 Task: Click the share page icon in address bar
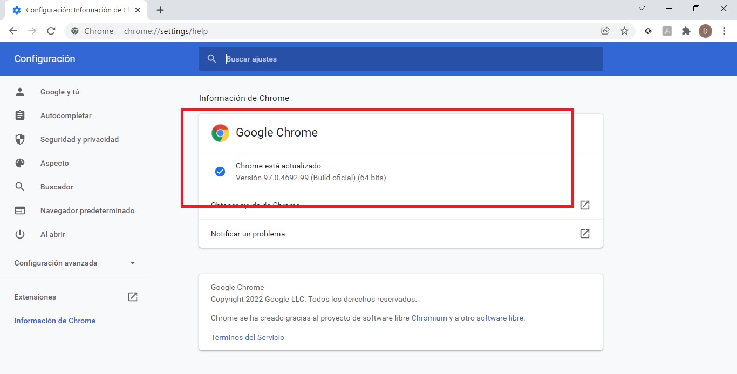pos(605,31)
